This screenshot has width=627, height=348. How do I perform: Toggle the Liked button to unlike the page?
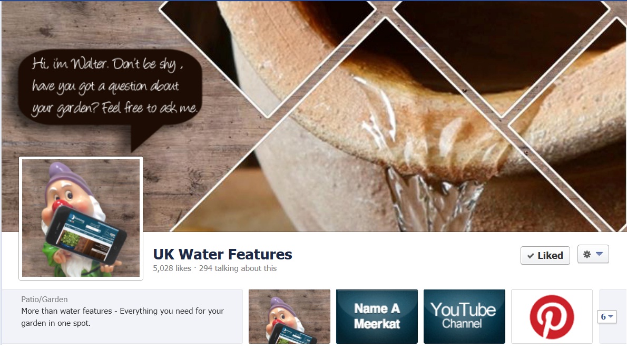(545, 255)
